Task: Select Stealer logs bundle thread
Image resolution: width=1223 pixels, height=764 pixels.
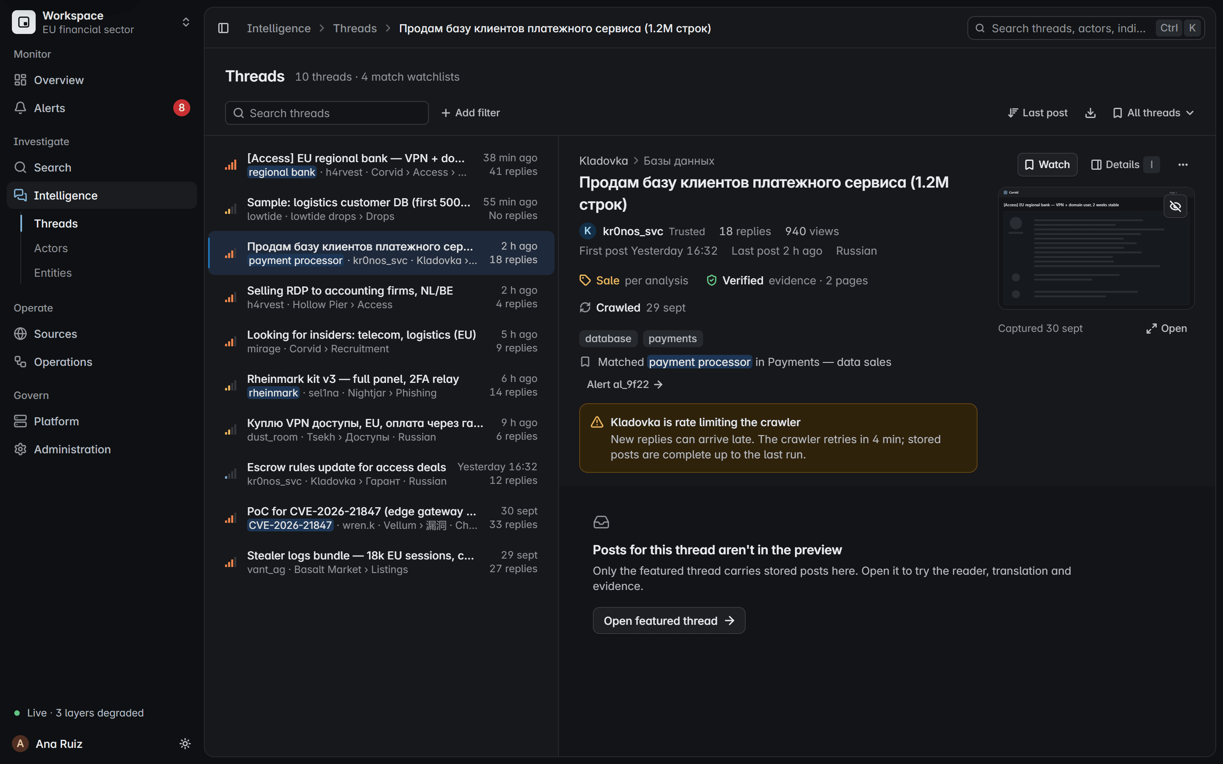Action: [382, 562]
